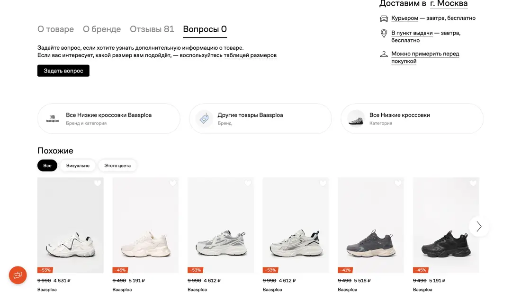Change delivery city г. Москва

coord(449,4)
